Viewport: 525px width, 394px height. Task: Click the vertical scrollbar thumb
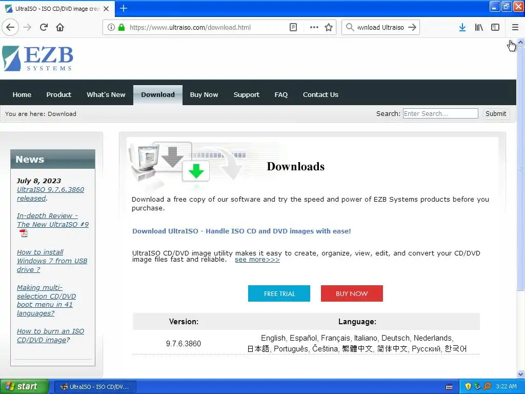521,168
